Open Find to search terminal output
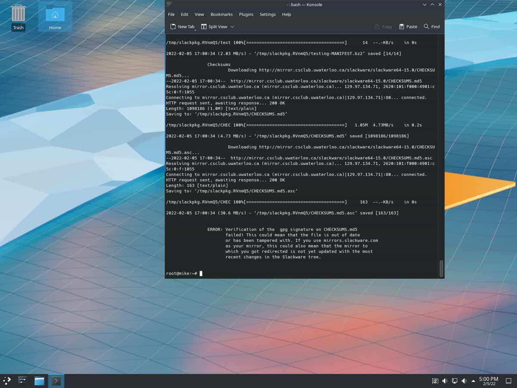This screenshot has width=517, height=388. click(431, 26)
